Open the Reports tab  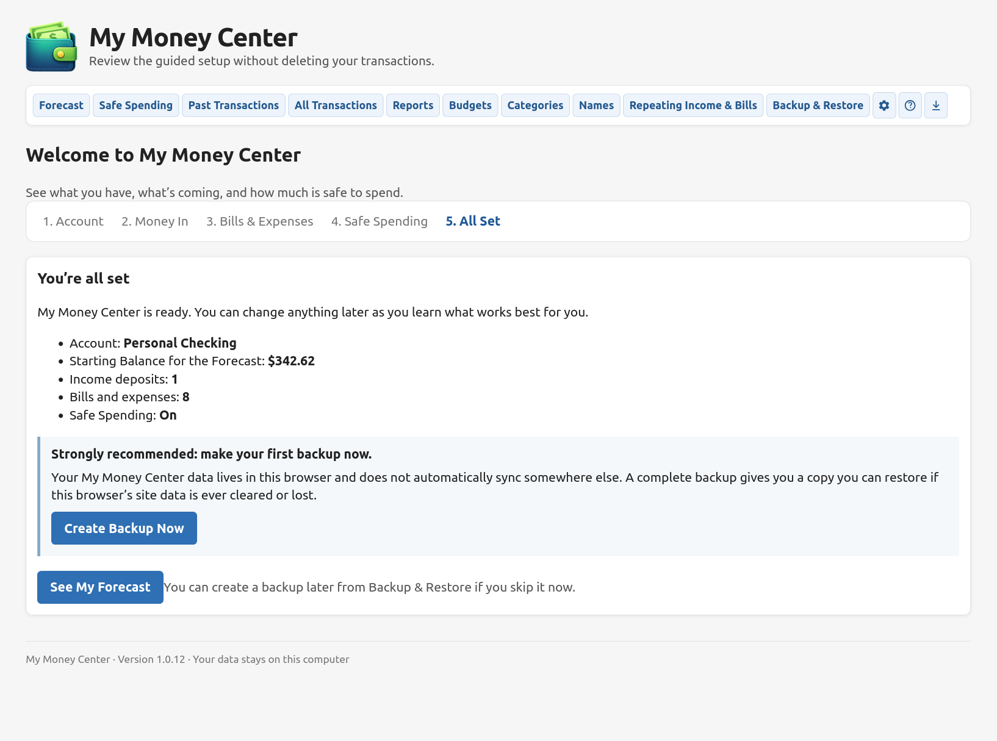pos(413,106)
